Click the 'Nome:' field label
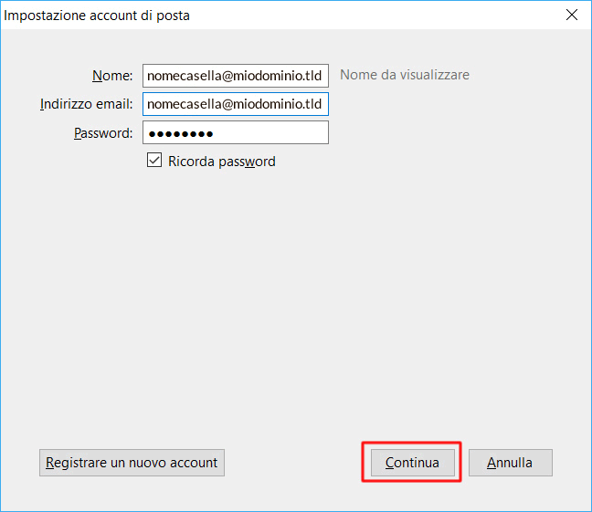The image size is (592, 512). tap(112, 76)
